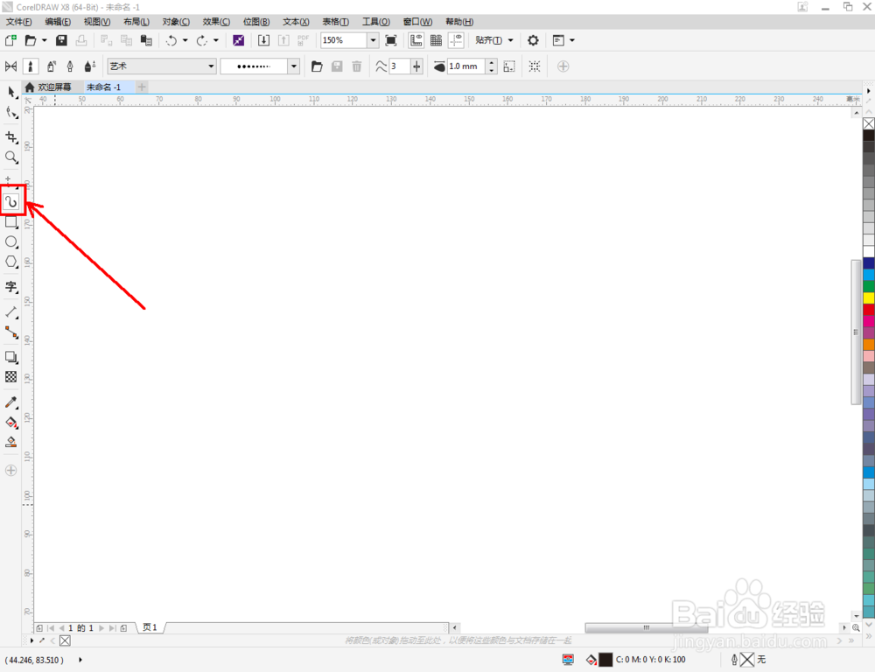Select the Connector tool
875x672 pixels.
tap(11, 332)
